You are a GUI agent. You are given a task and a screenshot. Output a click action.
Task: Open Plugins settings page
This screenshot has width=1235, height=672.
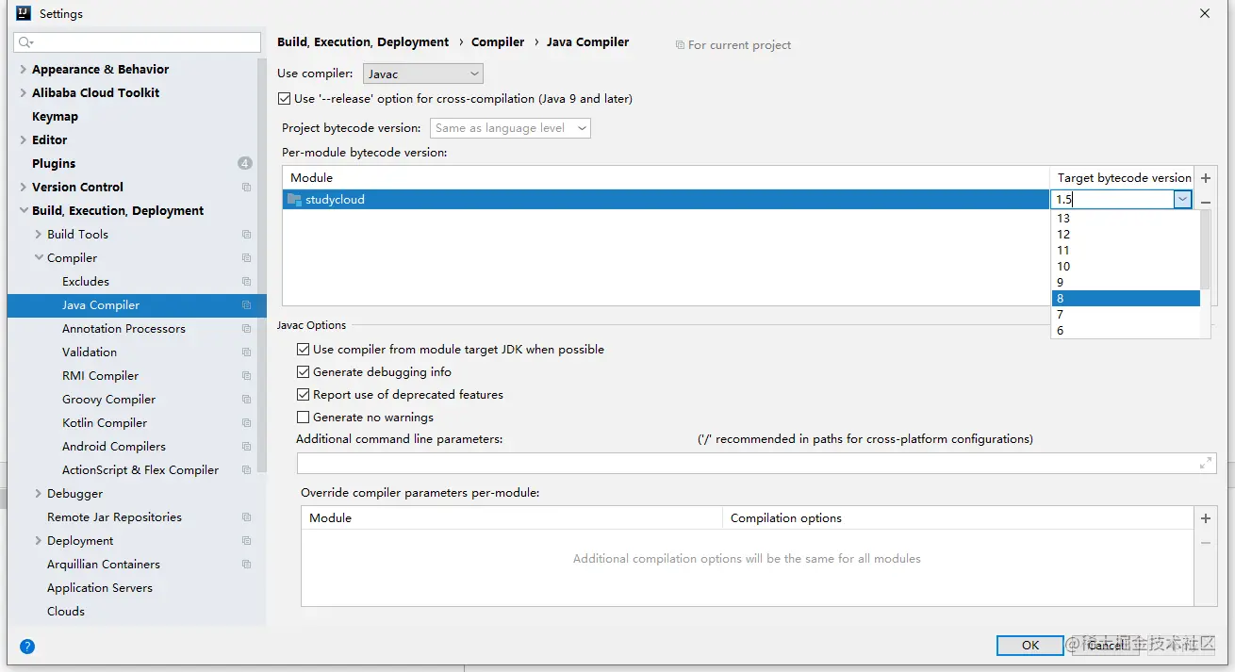[54, 164]
